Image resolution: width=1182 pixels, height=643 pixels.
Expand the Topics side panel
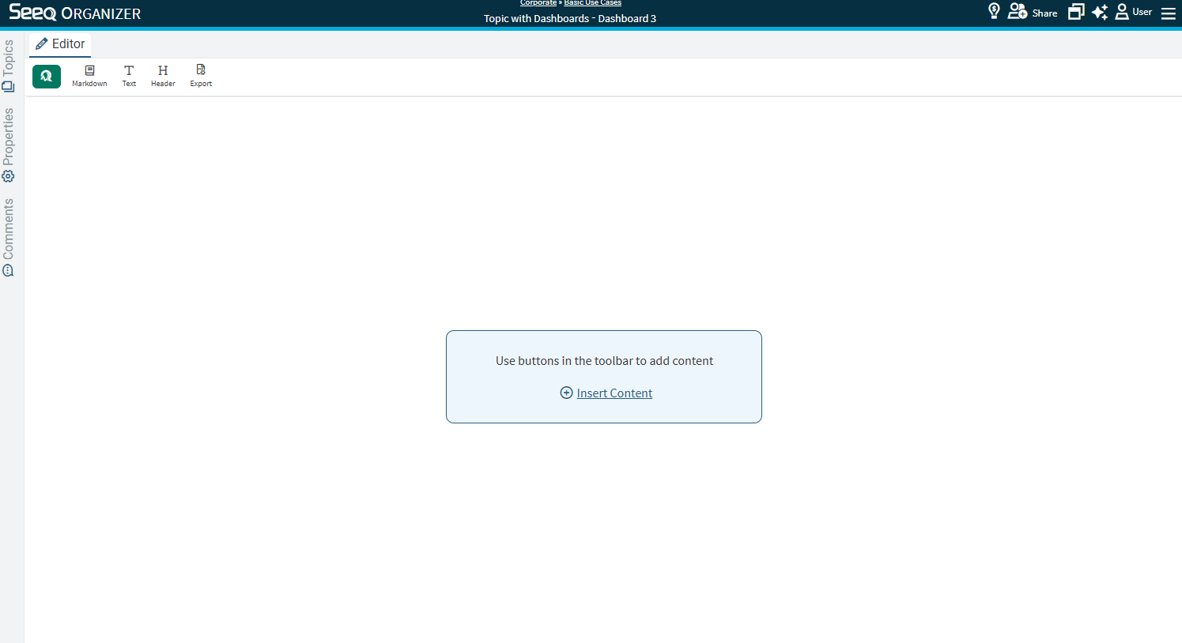pos(9,66)
